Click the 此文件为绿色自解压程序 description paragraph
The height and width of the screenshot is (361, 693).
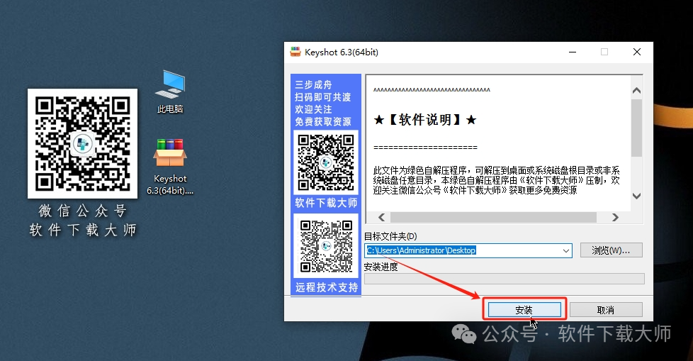[x=496, y=180]
